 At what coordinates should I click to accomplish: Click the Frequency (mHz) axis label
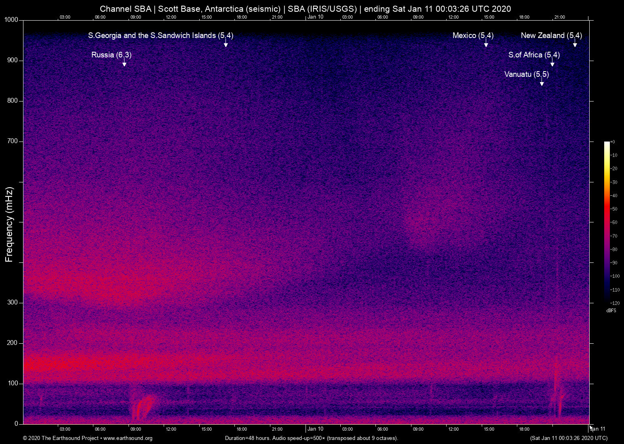(x=9, y=222)
